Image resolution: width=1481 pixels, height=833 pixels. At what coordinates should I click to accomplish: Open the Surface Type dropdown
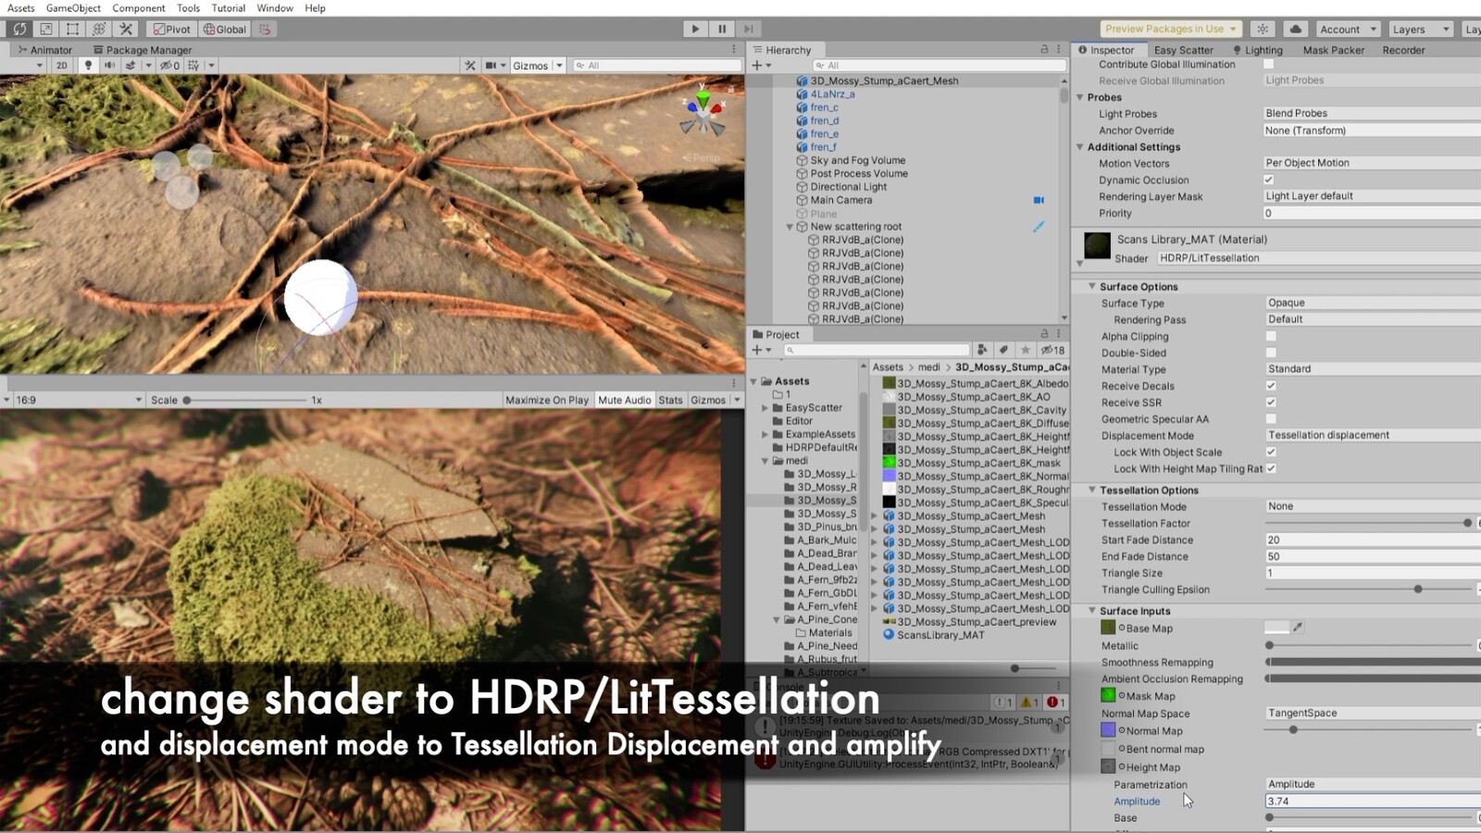tap(1373, 303)
